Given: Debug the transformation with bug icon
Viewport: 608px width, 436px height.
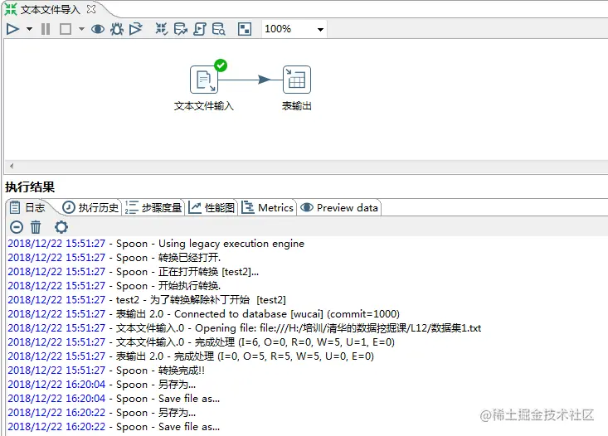Looking at the screenshot, I should [117, 29].
